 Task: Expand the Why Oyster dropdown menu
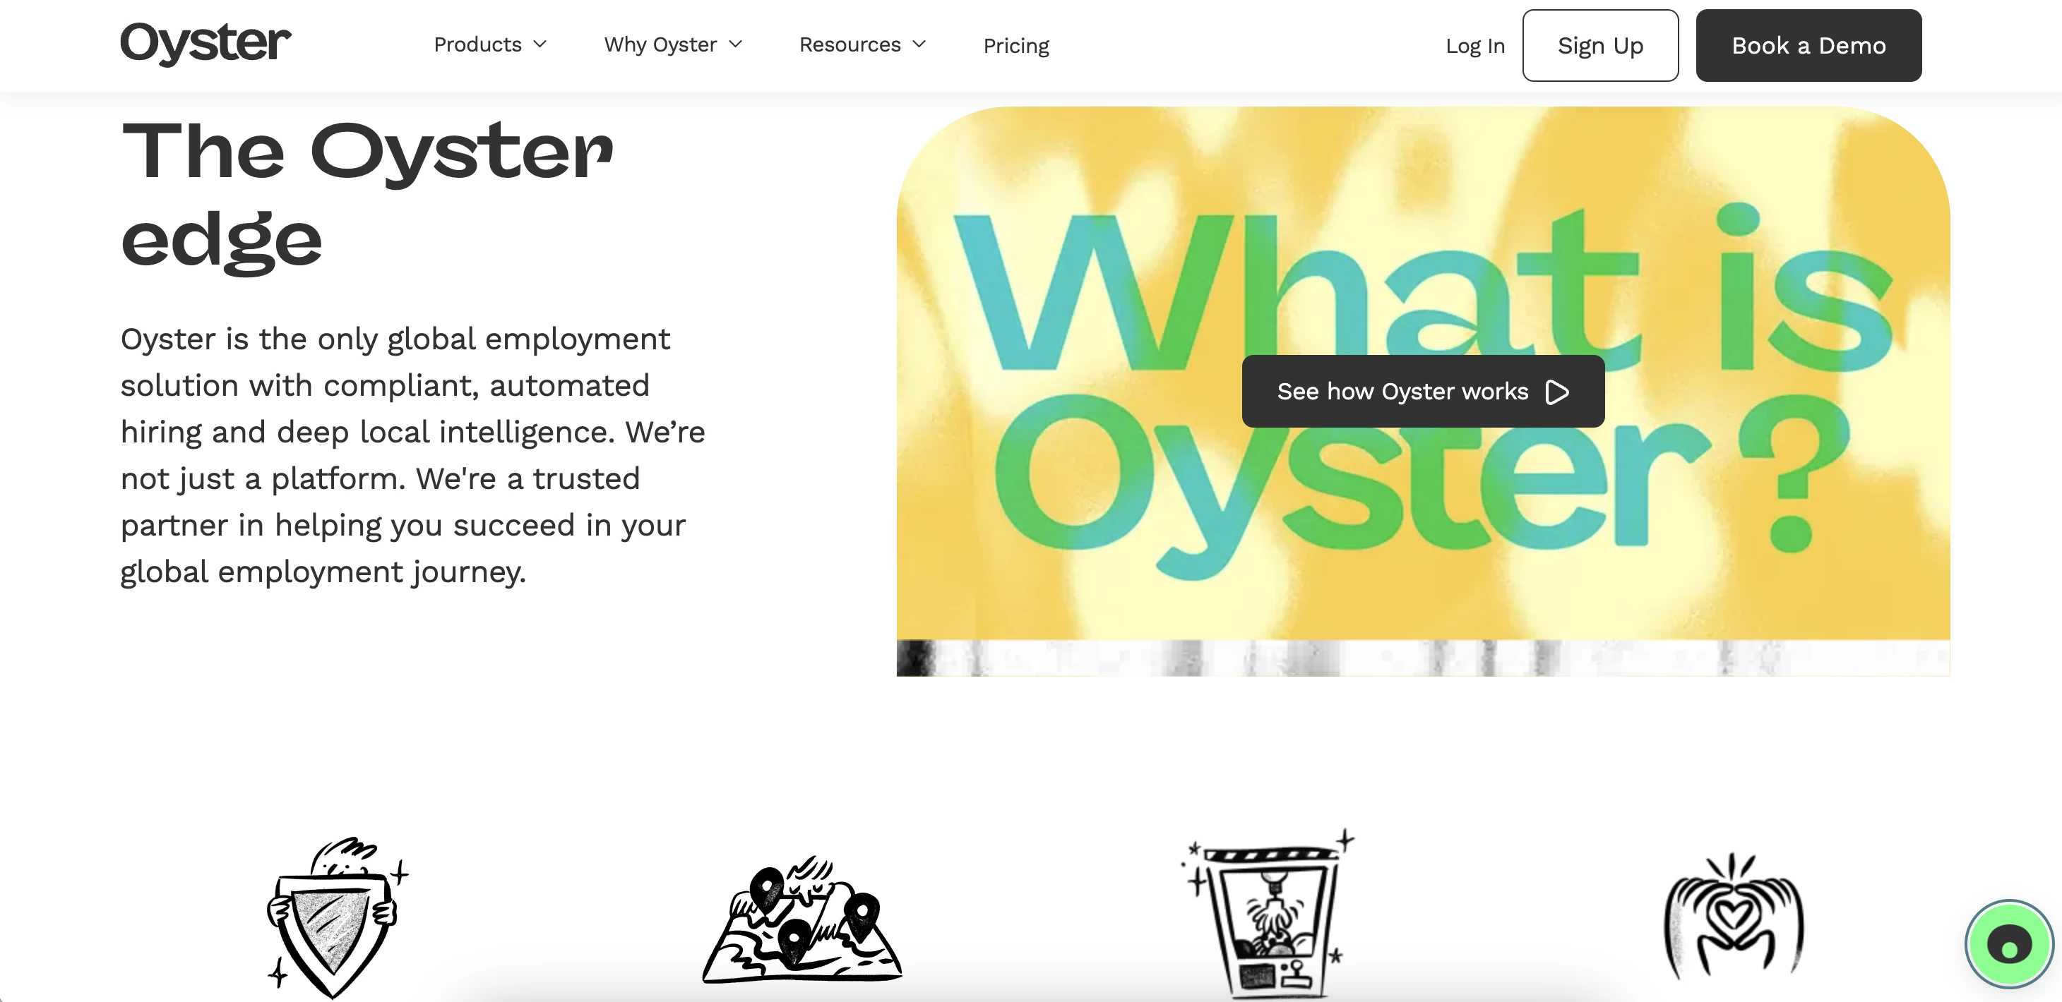tap(673, 44)
